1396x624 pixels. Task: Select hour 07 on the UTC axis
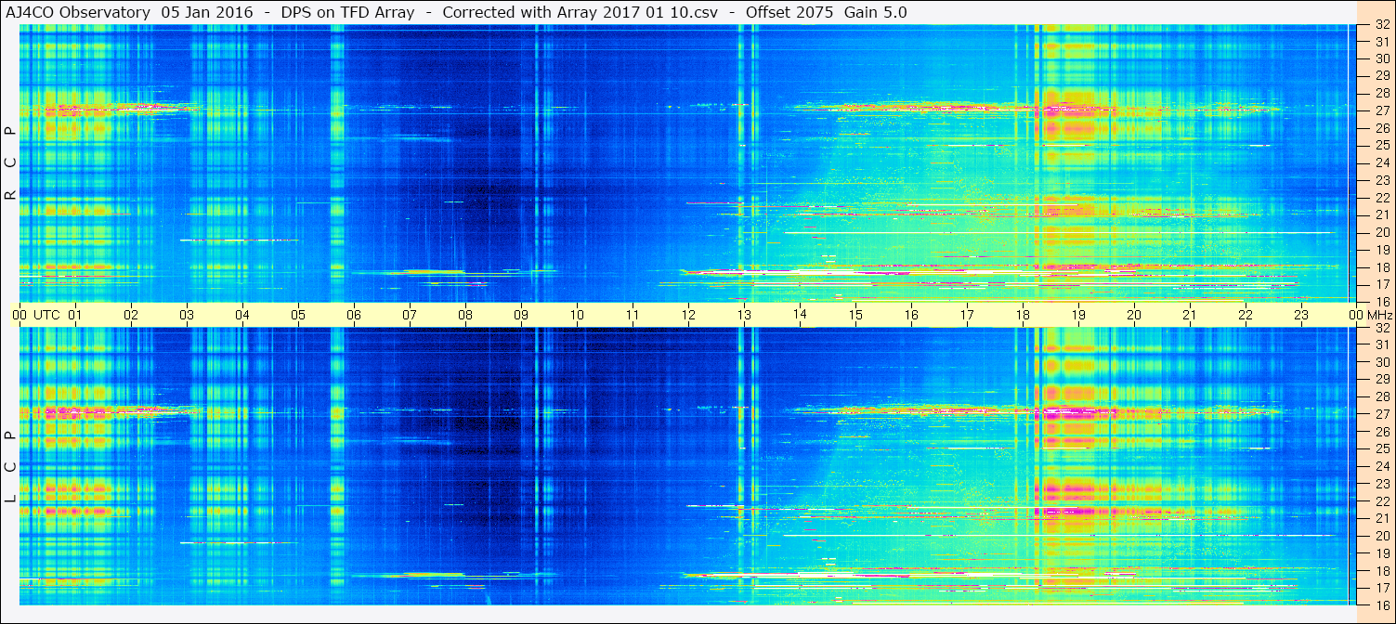pos(410,315)
